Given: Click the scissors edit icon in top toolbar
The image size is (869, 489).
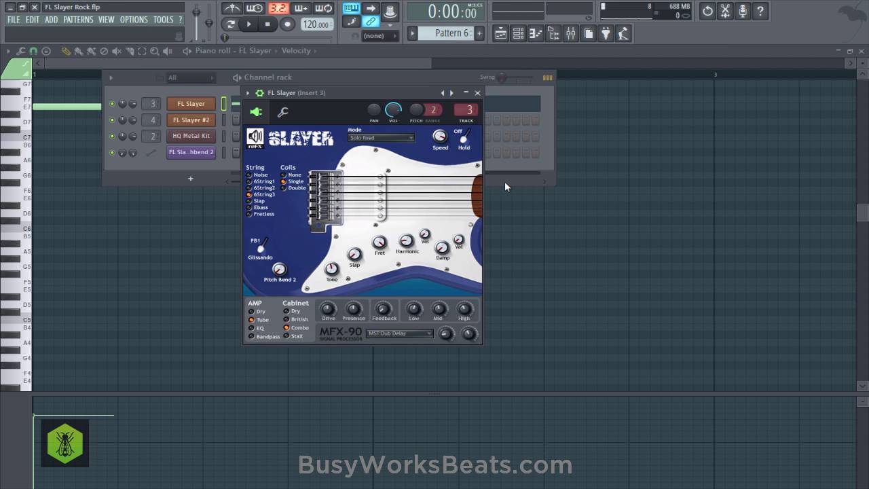Looking at the screenshot, I should click(x=725, y=11).
